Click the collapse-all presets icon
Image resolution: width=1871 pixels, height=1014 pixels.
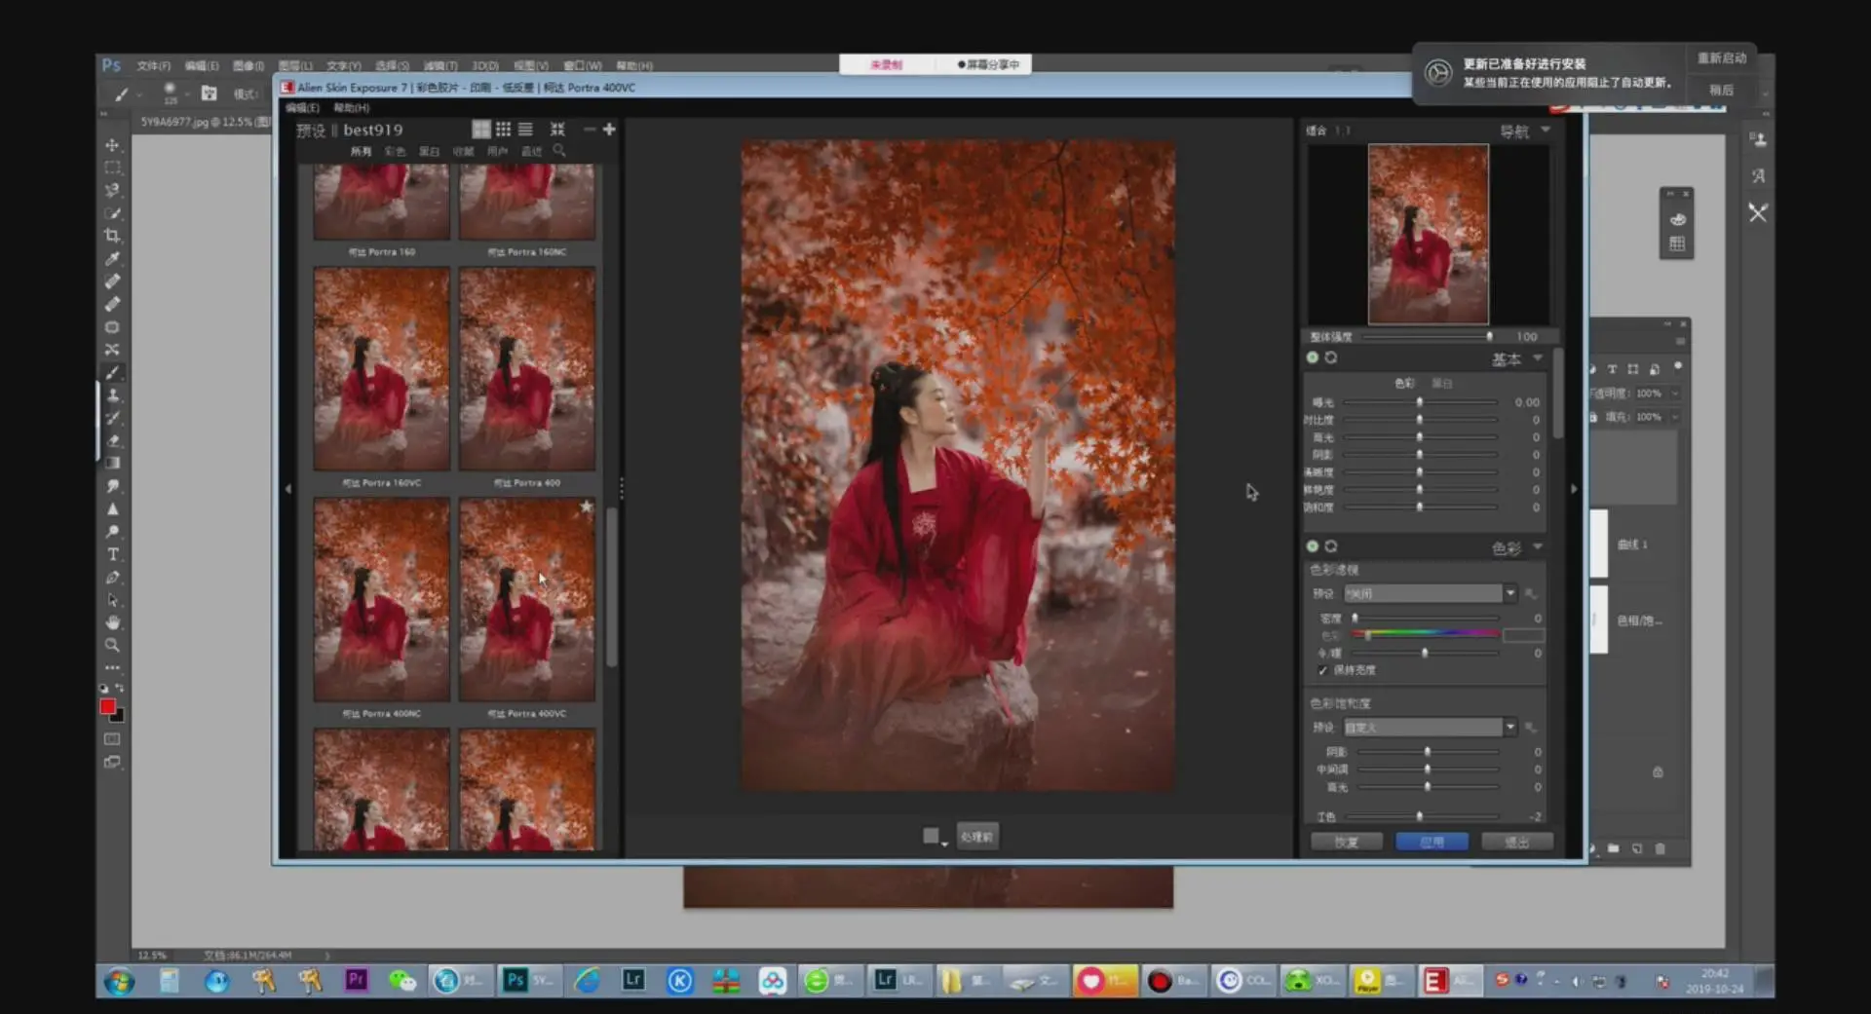point(557,129)
